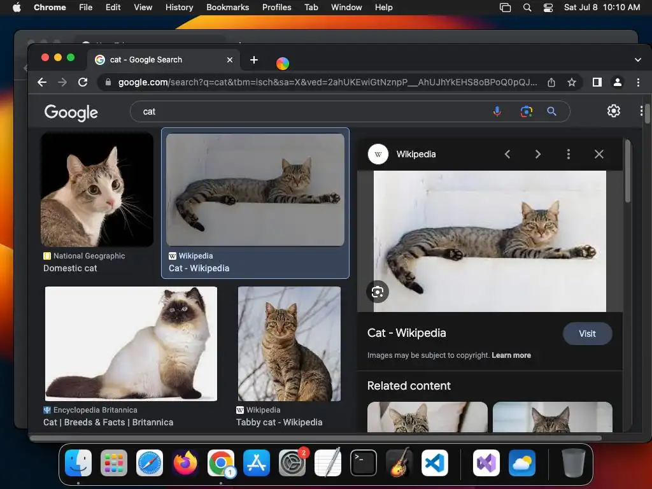Screen dimensions: 652x489
Task: Start voice search with the microphone icon
Action: [x=497, y=111]
